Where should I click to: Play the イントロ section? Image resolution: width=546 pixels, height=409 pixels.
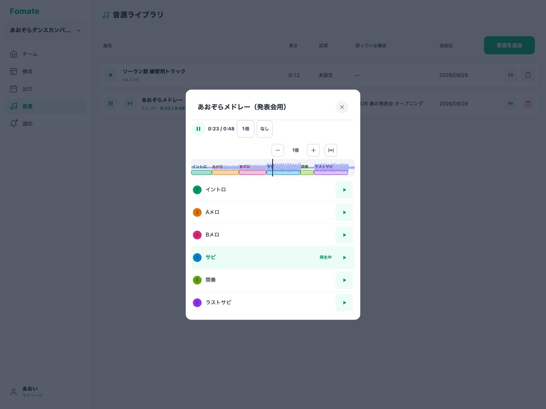[344, 190]
